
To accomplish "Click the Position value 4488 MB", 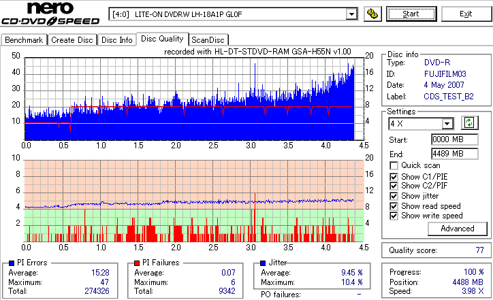I will pyautogui.click(x=468, y=282).
